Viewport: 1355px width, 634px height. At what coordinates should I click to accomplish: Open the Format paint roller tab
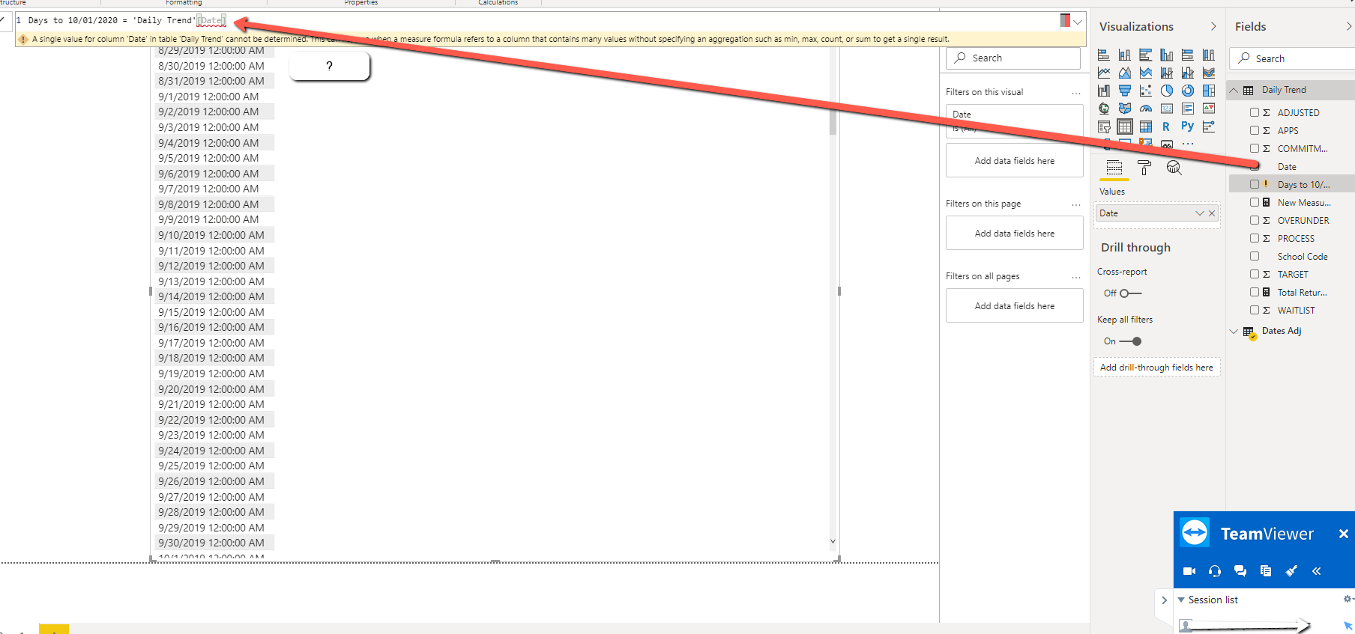(x=1144, y=168)
